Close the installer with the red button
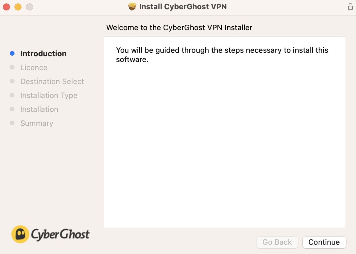The image size is (356, 254). tap(6, 7)
